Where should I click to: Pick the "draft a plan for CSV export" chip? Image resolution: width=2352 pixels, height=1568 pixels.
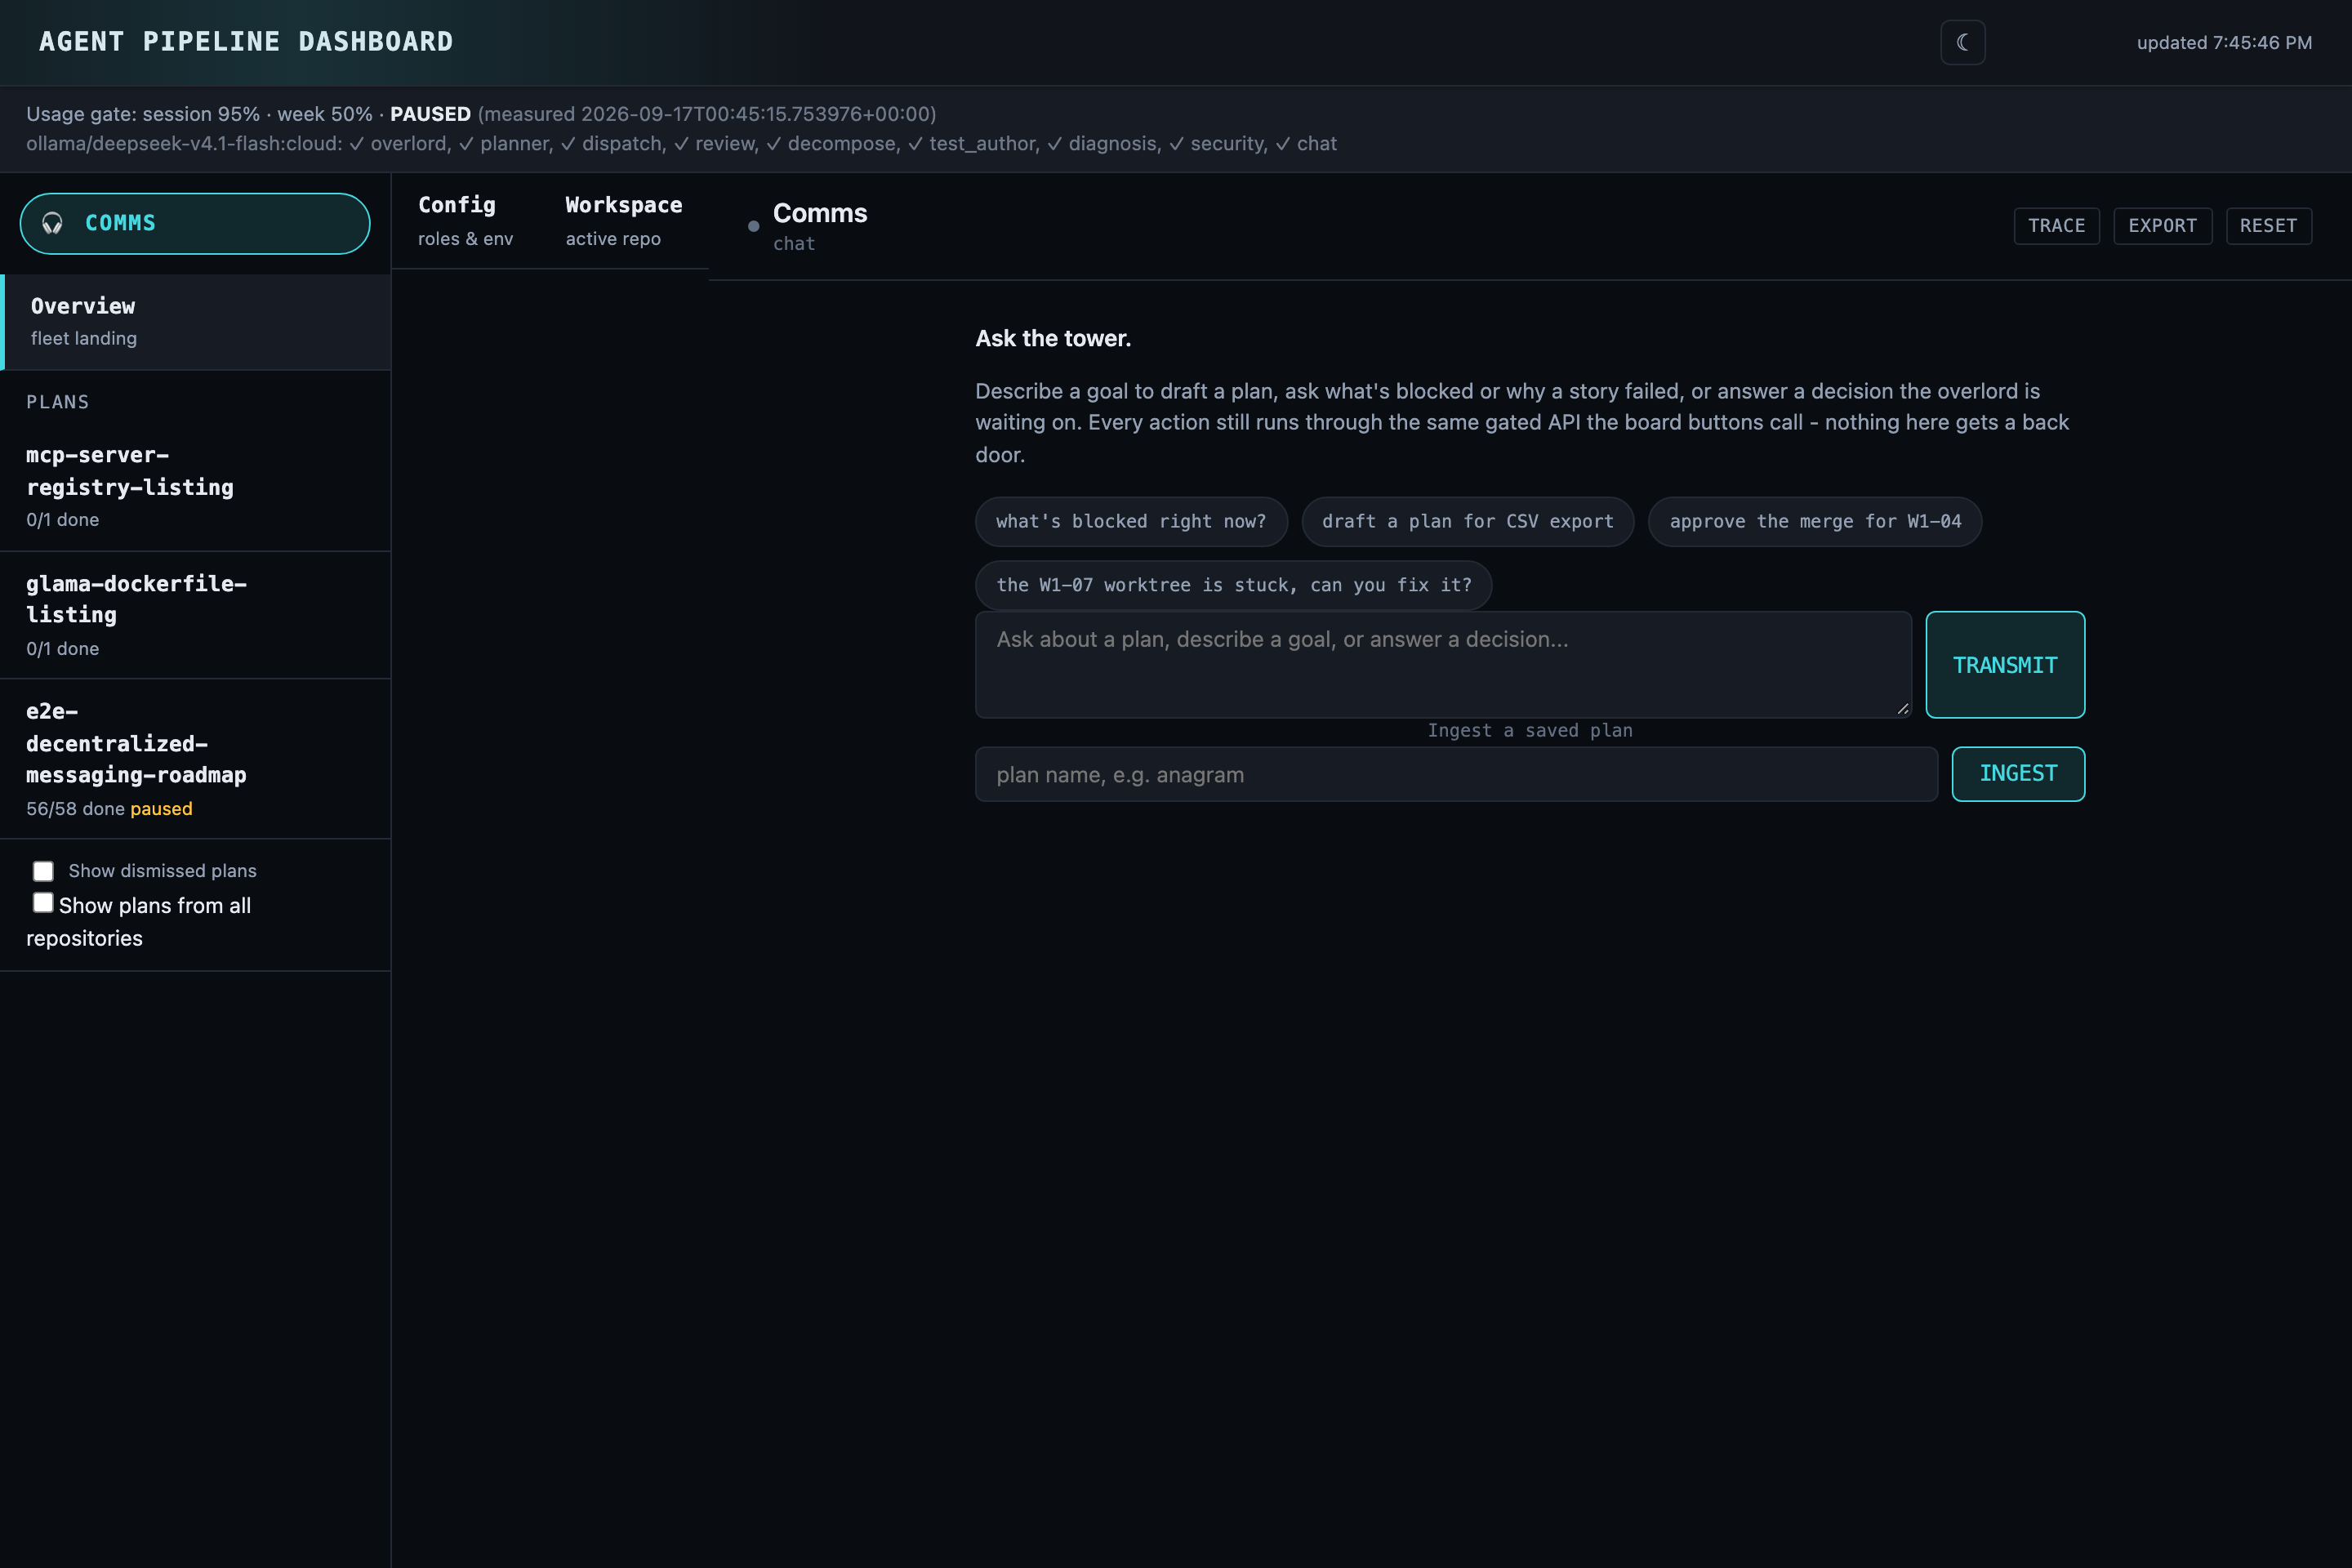pos(1467,521)
